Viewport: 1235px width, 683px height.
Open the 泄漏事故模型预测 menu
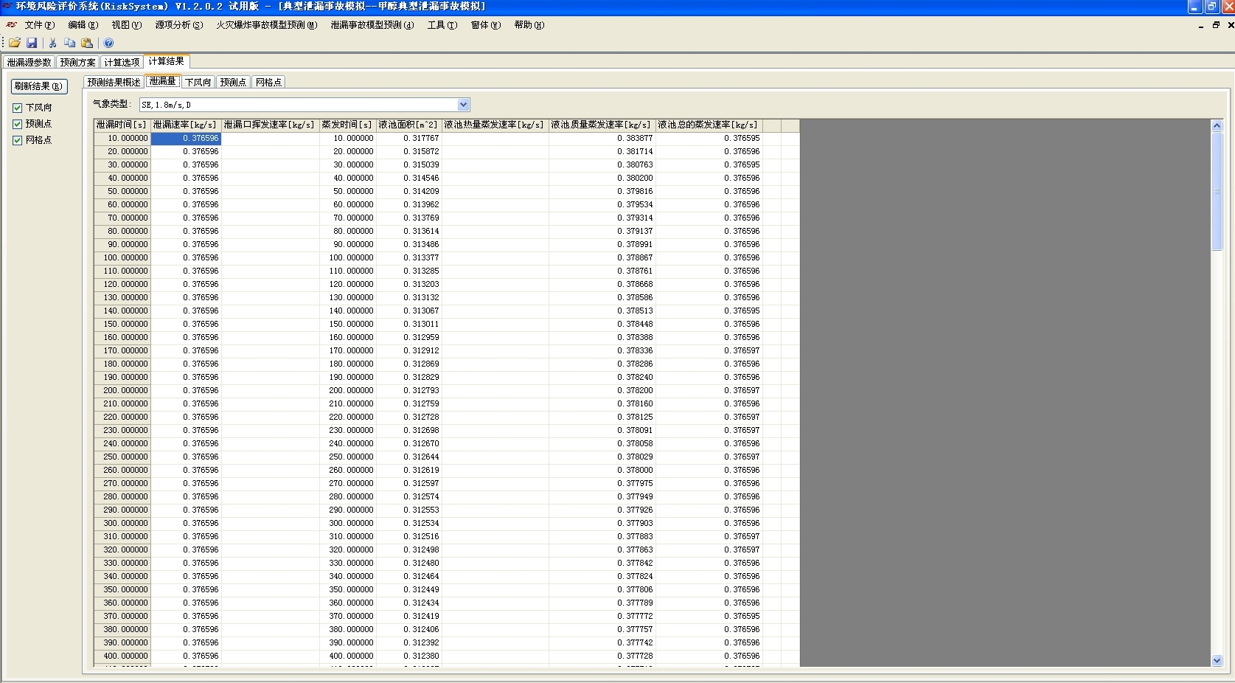(x=372, y=25)
